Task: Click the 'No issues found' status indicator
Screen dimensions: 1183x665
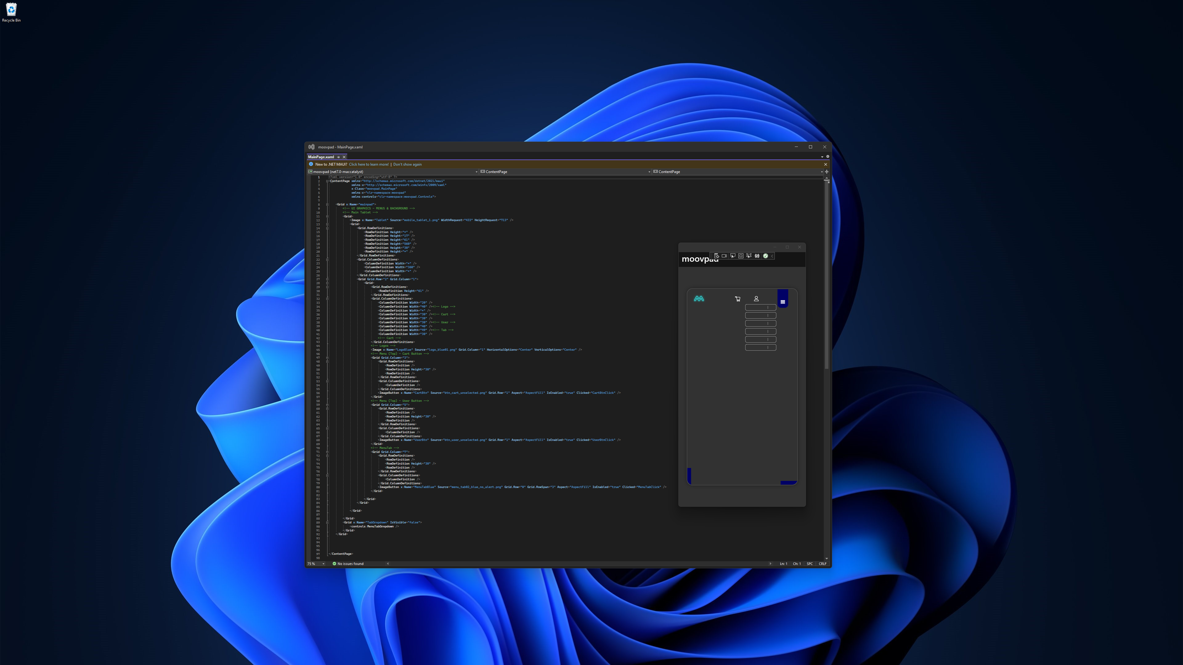Action: [x=348, y=564]
